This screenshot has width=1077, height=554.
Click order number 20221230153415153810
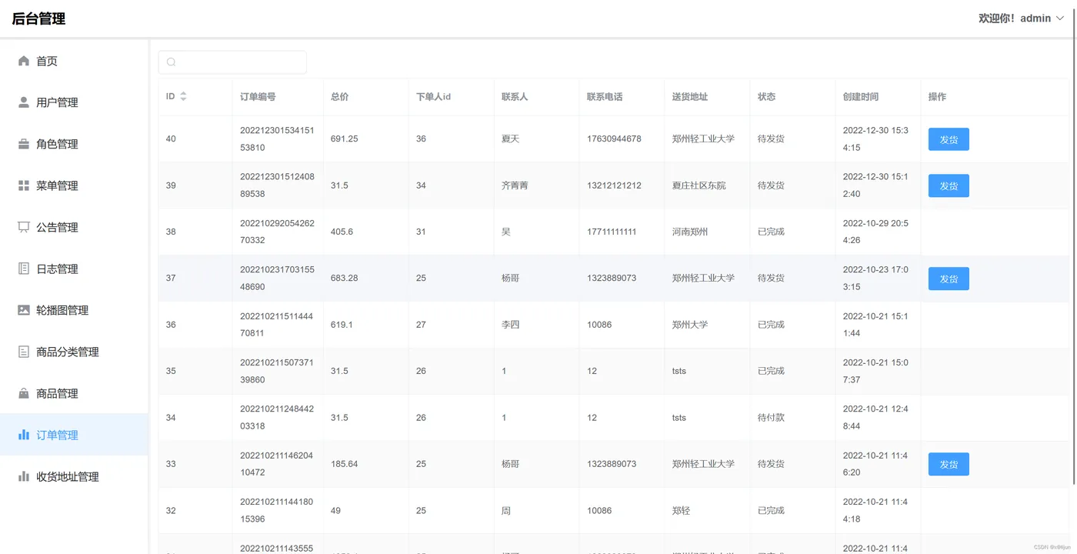(x=277, y=139)
